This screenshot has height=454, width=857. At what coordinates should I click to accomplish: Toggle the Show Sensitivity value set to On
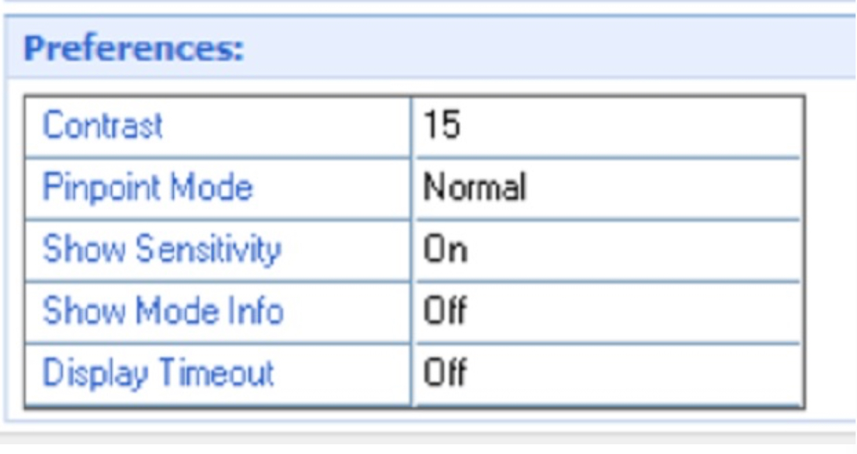point(608,250)
